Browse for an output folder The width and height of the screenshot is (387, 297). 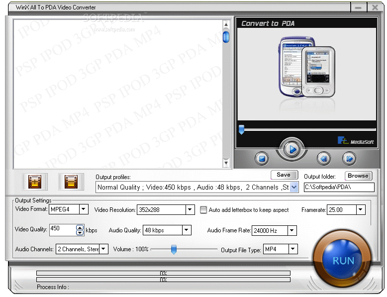pos(358,176)
